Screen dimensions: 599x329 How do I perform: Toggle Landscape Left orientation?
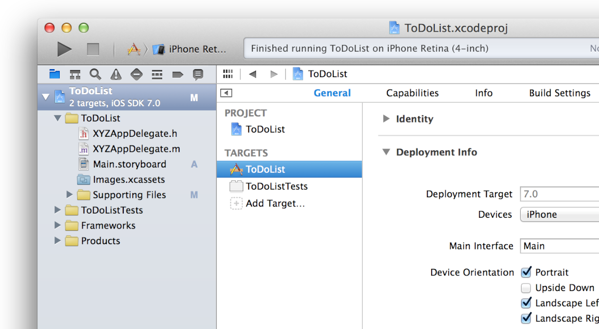point(526,303)
